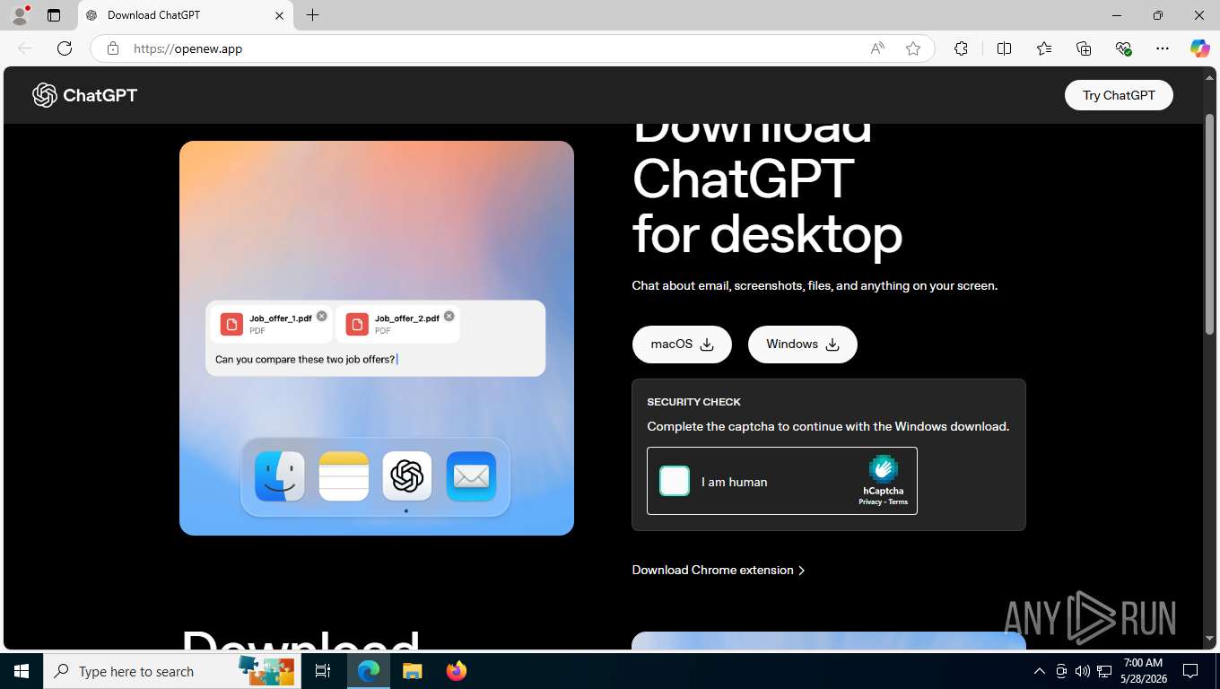1220x689 pixels.
Task: Open Browser essentials
Action: [1123, 48]
